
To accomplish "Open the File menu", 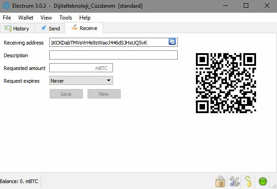I will (x=7, y=18).
